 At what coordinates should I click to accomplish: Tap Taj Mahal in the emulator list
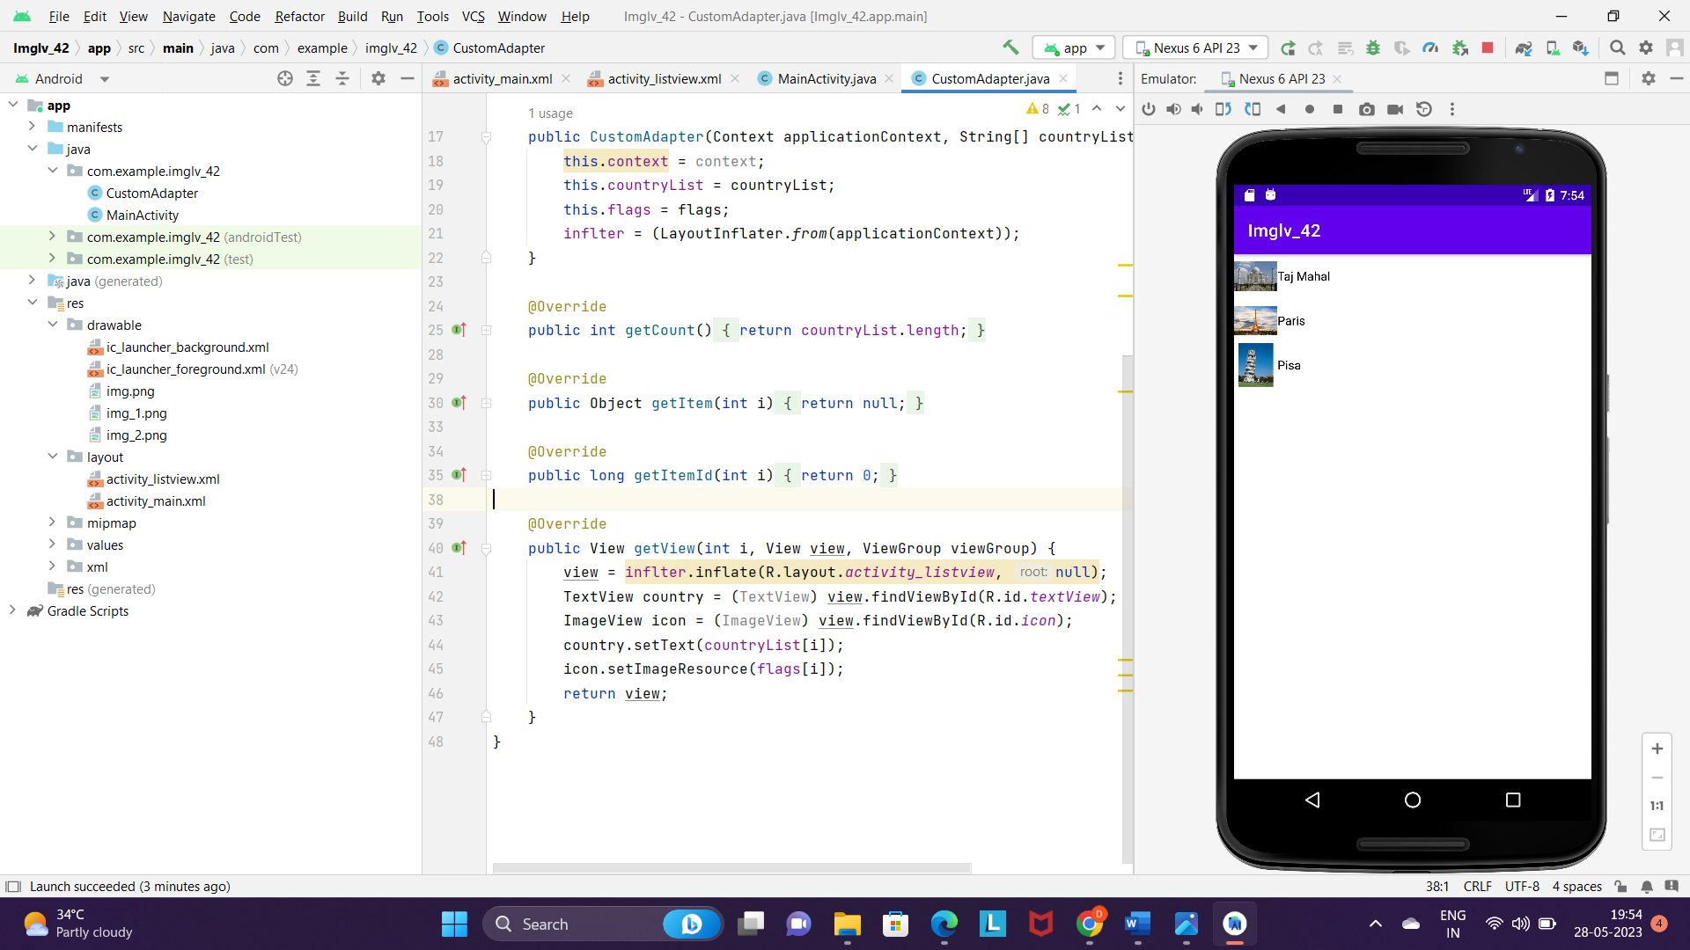[x=1304, y=276]
